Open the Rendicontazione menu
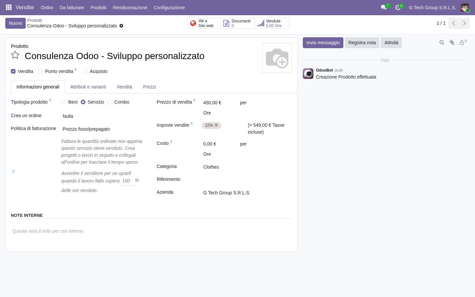475x297 pixels. click(x=130, y=8)
